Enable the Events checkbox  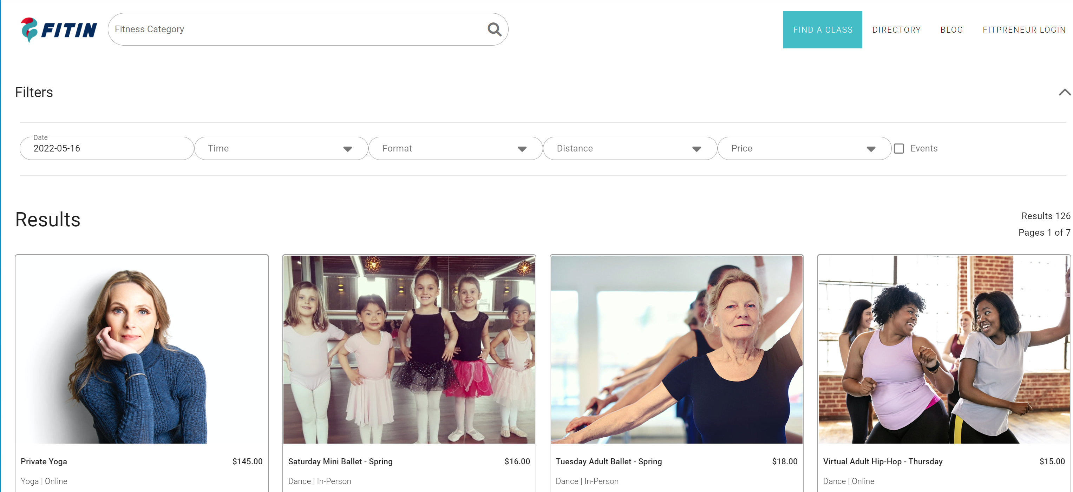pyautogui.click(x=898, y=148)
